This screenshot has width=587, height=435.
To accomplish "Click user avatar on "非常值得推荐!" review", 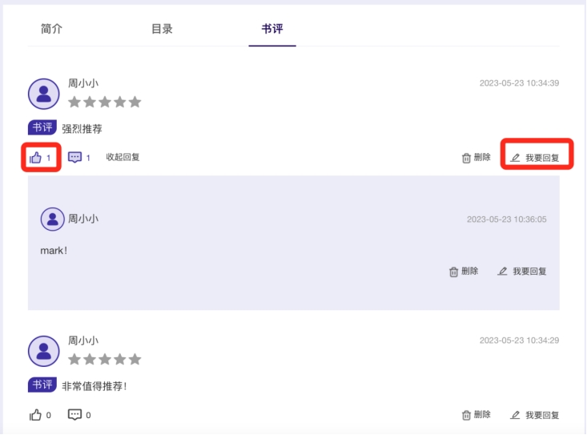I will [43, 351].
